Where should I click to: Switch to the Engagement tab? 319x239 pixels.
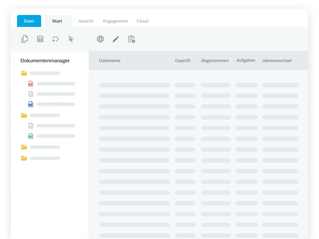pyautogui.click(x=115, y=21)
